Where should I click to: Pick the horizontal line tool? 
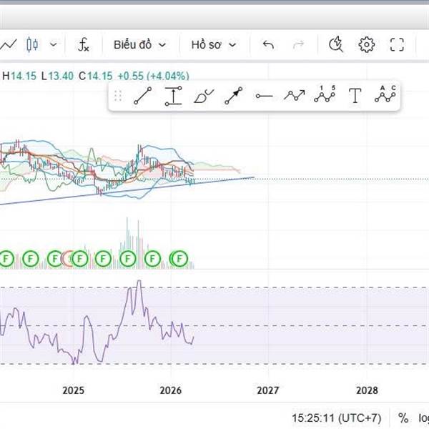[264, 96]
